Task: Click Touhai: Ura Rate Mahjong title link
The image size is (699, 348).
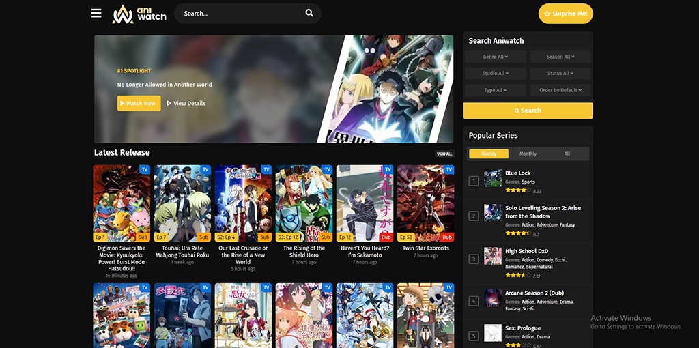Action: [x=182, y=252]
